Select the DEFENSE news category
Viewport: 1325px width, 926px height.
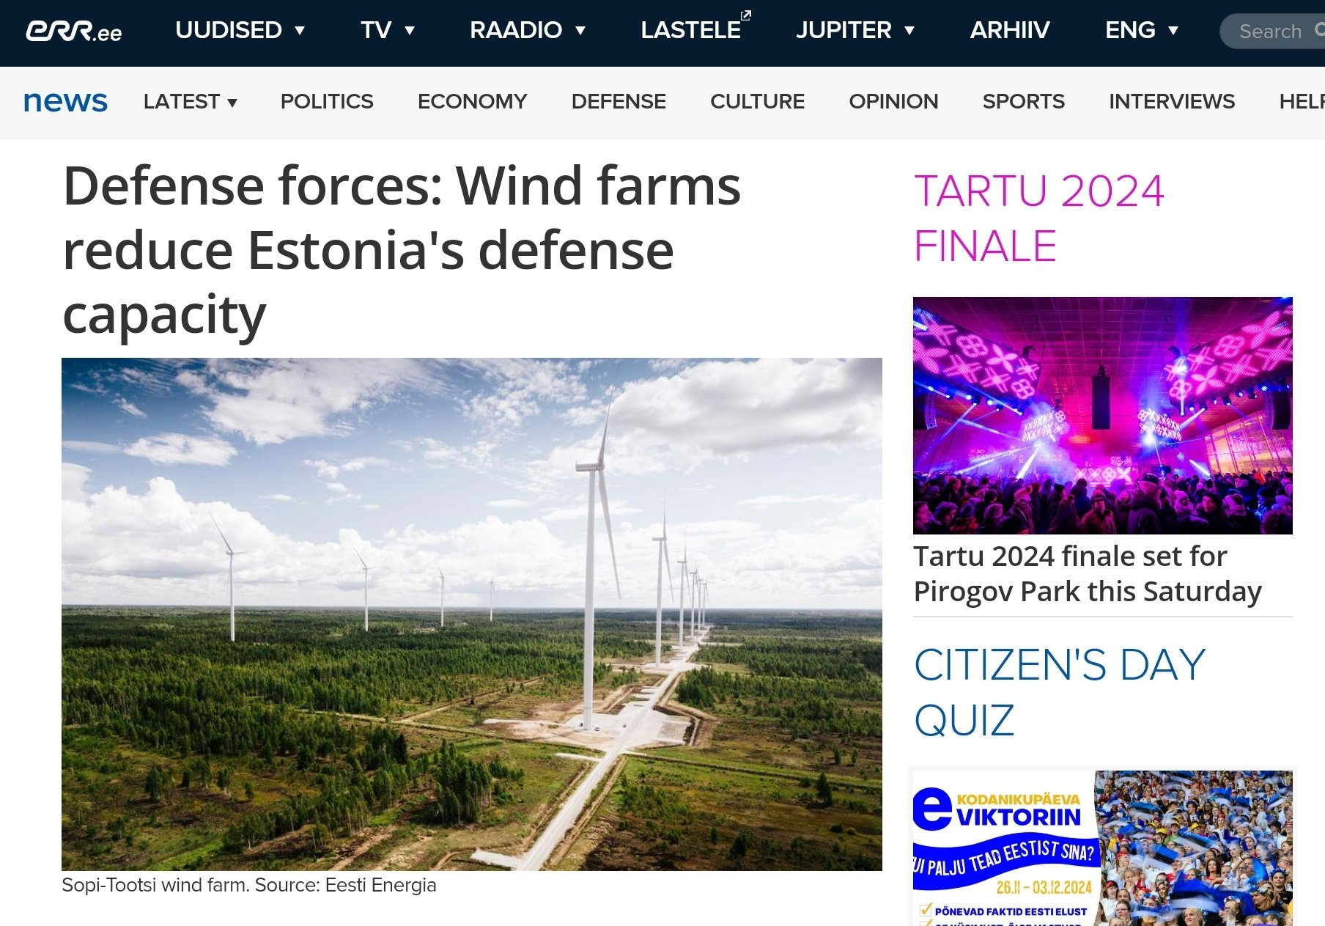619,101
